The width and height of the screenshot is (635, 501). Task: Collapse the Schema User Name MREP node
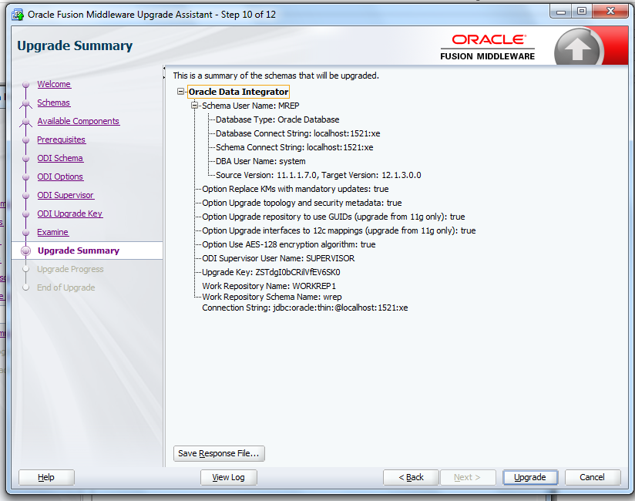[x=194, y=106]
